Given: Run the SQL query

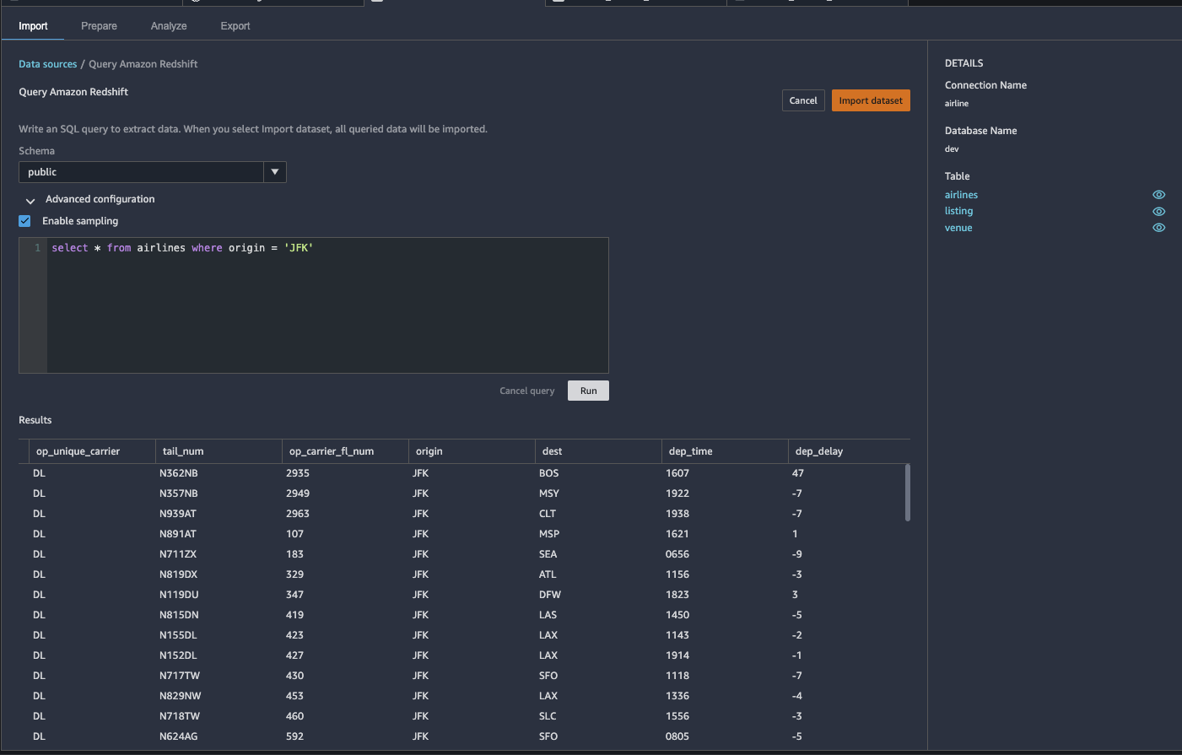Looking at the screenshot, I should (x=588, y=391).
